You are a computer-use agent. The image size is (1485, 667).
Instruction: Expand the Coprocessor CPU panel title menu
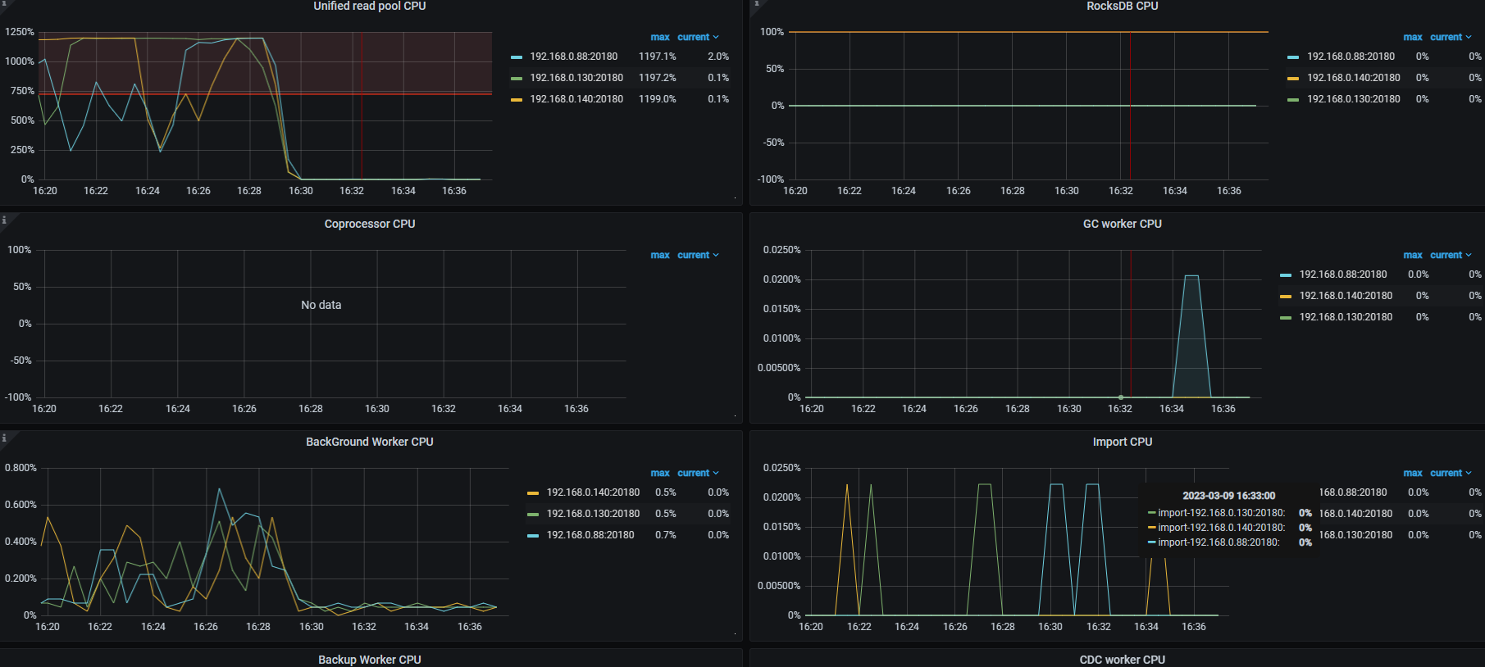coord(370,224)
